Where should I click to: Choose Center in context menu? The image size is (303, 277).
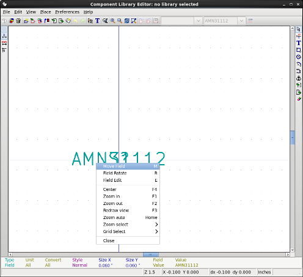(x=128, y=190)
